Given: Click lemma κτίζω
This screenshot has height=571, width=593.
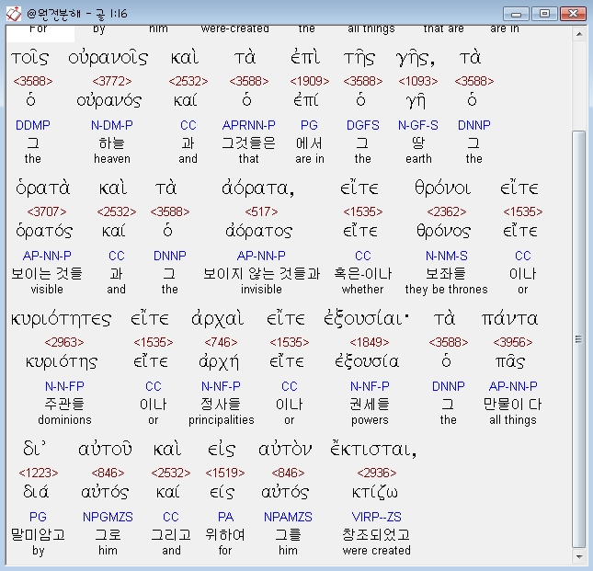Looking at the screenshot, I should pyautogui.click(x=375, y=493).
